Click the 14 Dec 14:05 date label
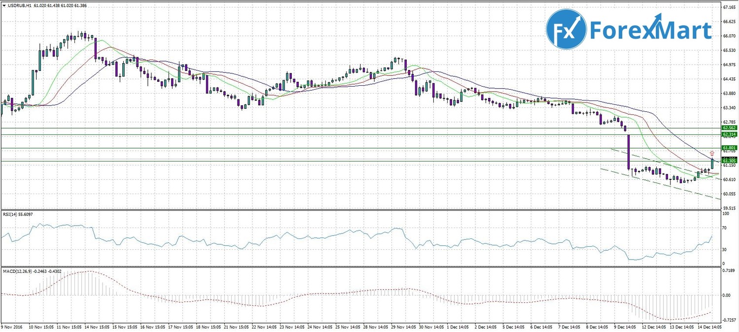Viewport: 739px width, 332px height. [709, 326]
